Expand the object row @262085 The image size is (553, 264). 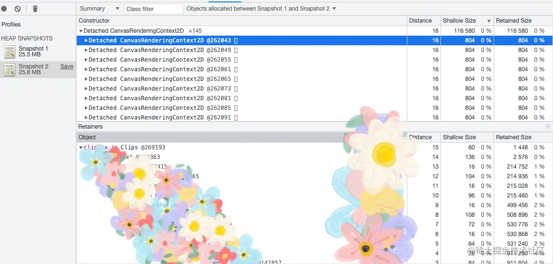(86, 108)
